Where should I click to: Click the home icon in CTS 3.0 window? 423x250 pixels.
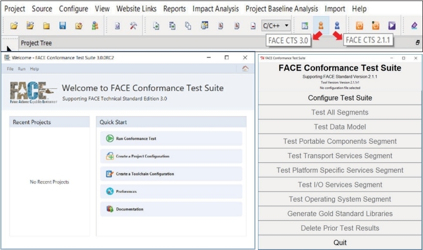[245, 69]
